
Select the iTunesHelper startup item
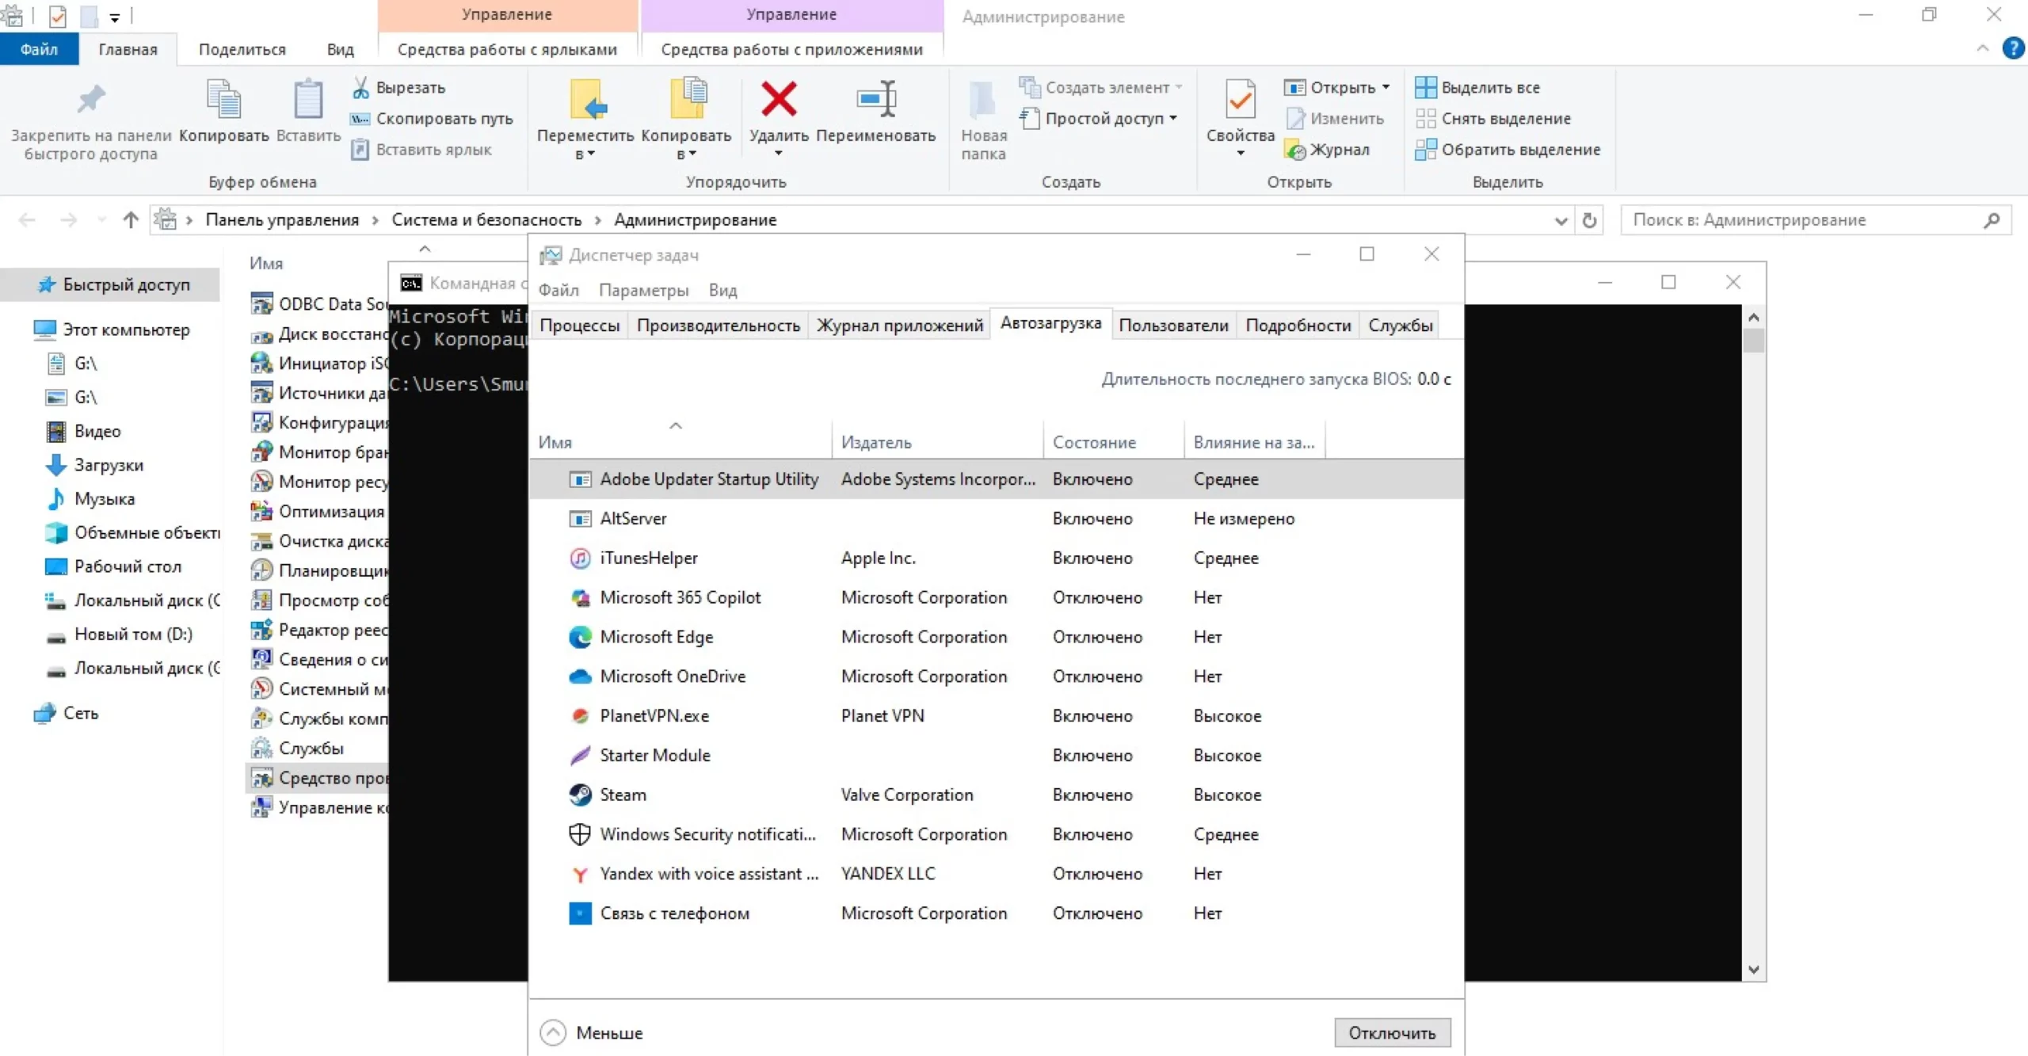tap(648, 558)
